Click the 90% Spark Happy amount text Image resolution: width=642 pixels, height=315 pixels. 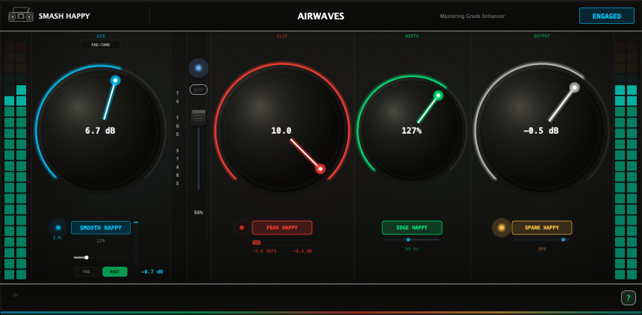click(542, 249)
